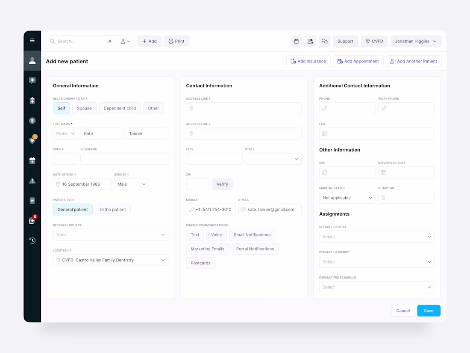The image size is (470, 353).
Task: Open Default Dentist select dropdown
Action: click(377, 237)
